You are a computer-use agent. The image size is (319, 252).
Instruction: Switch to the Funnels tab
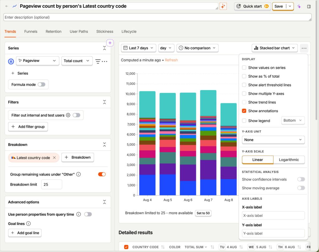pyautogui.click(x=31, y=31)
